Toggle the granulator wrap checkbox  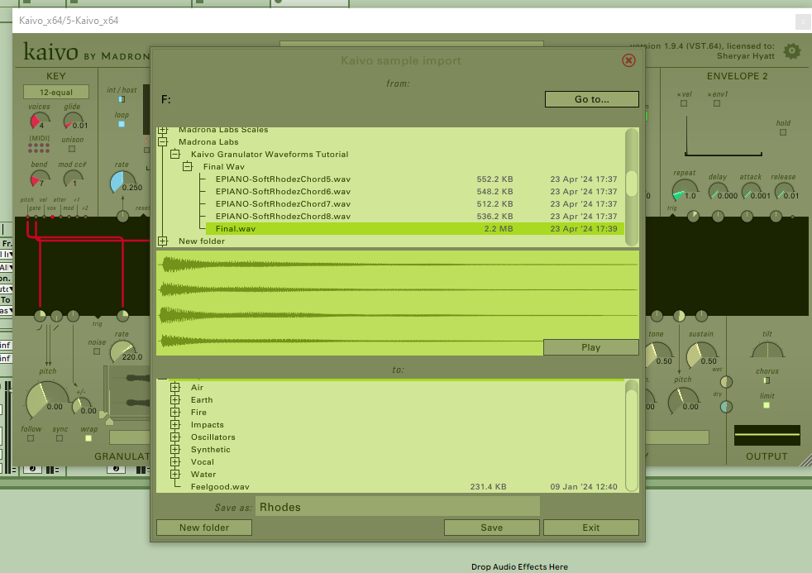coord(88,438)
